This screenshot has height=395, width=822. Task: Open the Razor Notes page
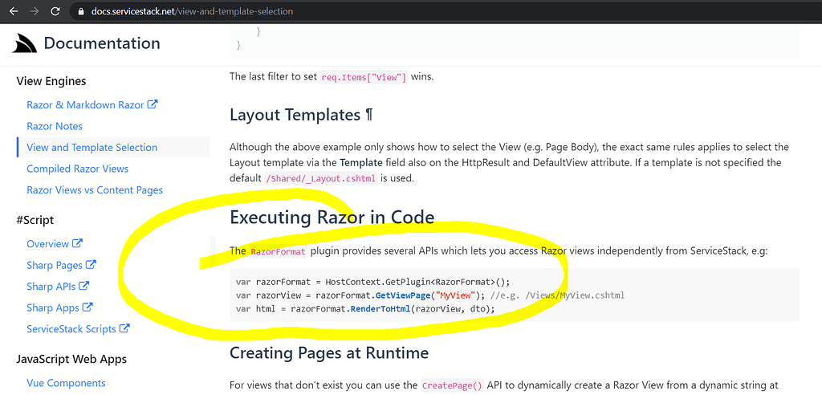(x=55, y=126)
